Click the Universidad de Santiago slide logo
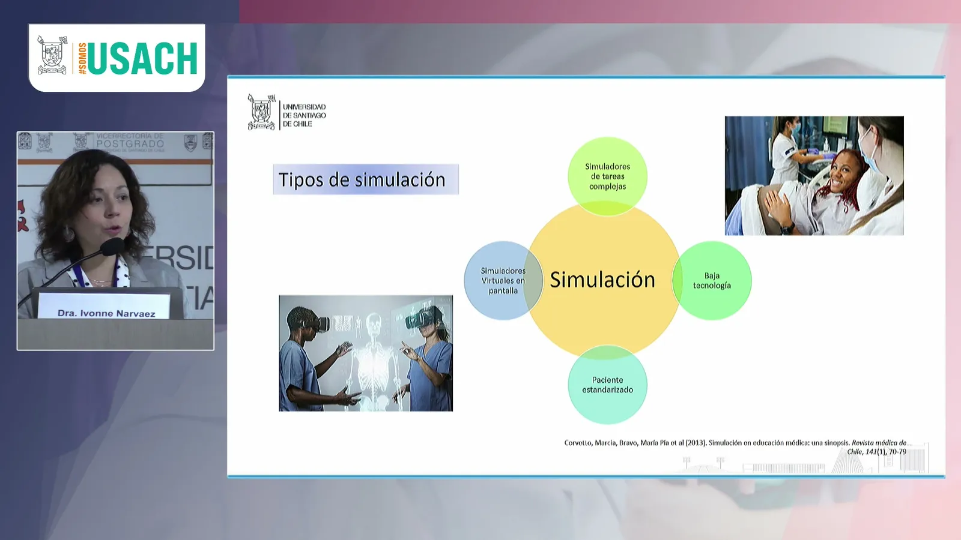The width and height of the screenshot is (961, 540). pyautogui.click(x=287, y=112)
